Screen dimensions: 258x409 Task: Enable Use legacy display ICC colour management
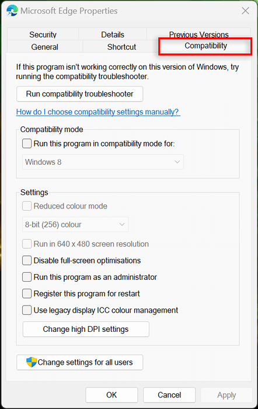27,310
